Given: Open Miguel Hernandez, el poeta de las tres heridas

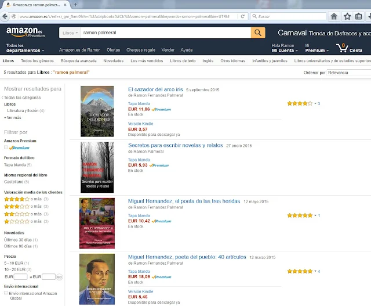Looking at the screenshot, I should click(x=184, y=201).
